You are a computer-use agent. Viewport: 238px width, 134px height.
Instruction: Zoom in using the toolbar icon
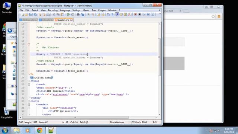(89, 15)
